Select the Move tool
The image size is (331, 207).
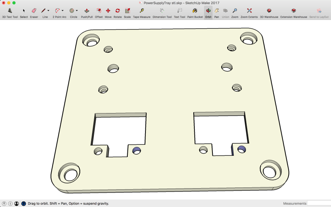pyautogui.click(x=108, y=11)
